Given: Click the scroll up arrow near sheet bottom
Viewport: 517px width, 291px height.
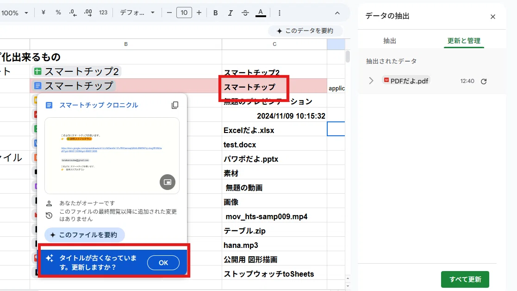Looking at the screenshot, I should (348, 278).
